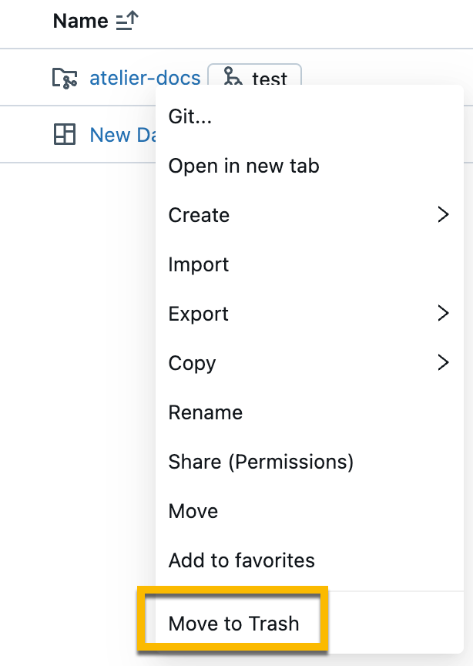Select the Move menu entry
Image resolution: width=473 pixels, height=666 pixels.
click(x=193, y=511)
